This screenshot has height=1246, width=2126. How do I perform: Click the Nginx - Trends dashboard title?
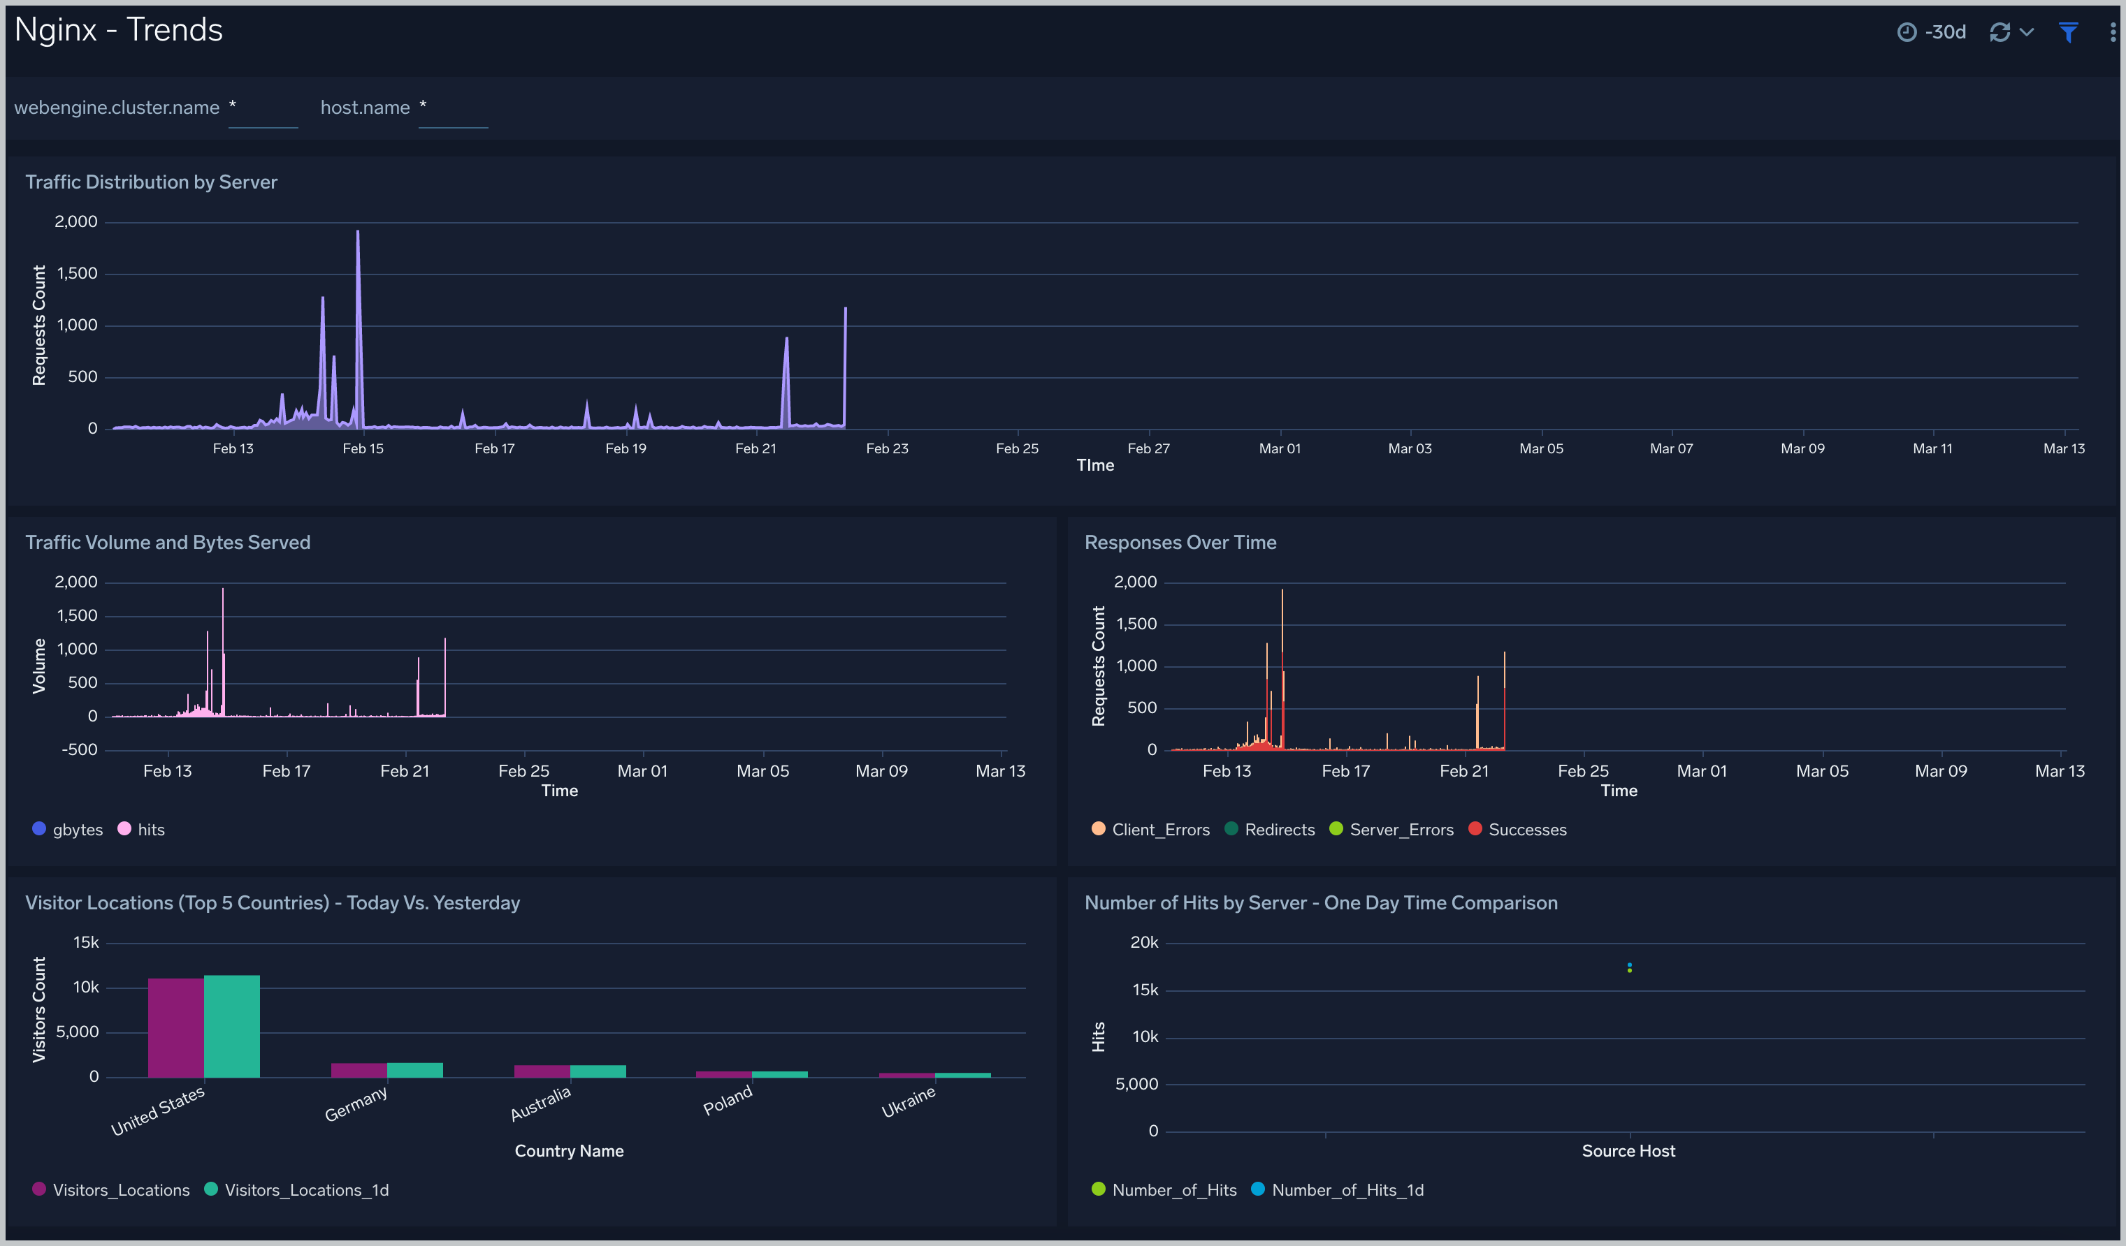tap(119, 30)
